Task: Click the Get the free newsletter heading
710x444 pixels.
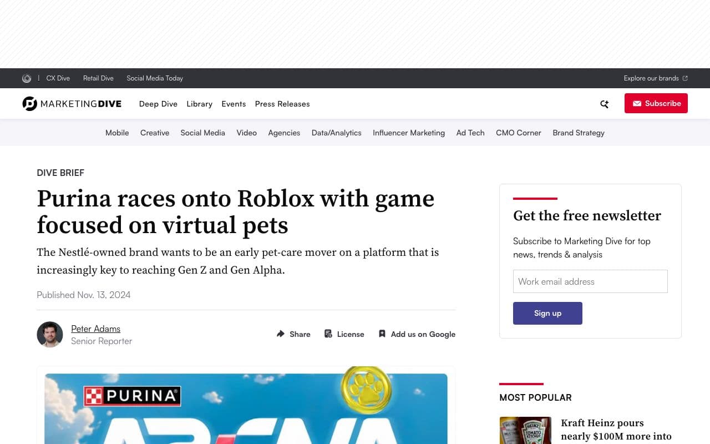Action: coord(587,215)
